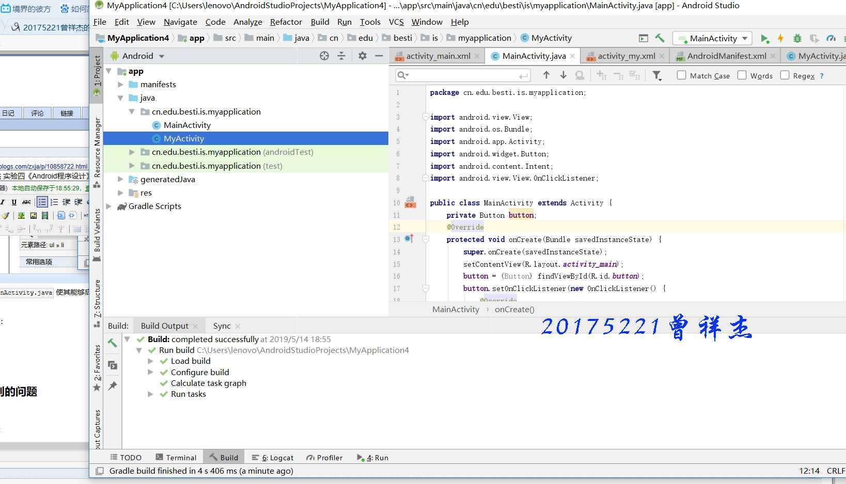The width and height of the screenshot is (846, 484).
Task: Open the 4: Run tool window
Action: click(x=372, y=457)
